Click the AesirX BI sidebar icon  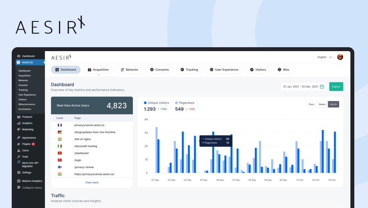[18, 62]
